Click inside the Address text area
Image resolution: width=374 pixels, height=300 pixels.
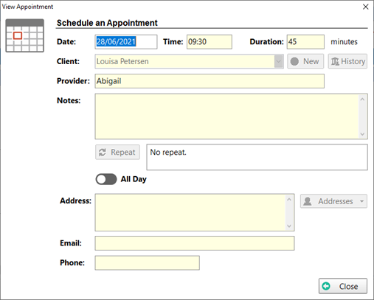point(190,212)
